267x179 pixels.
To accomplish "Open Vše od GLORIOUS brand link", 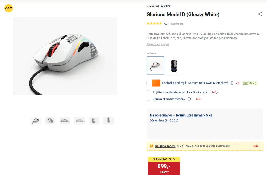I will [158, 6].
